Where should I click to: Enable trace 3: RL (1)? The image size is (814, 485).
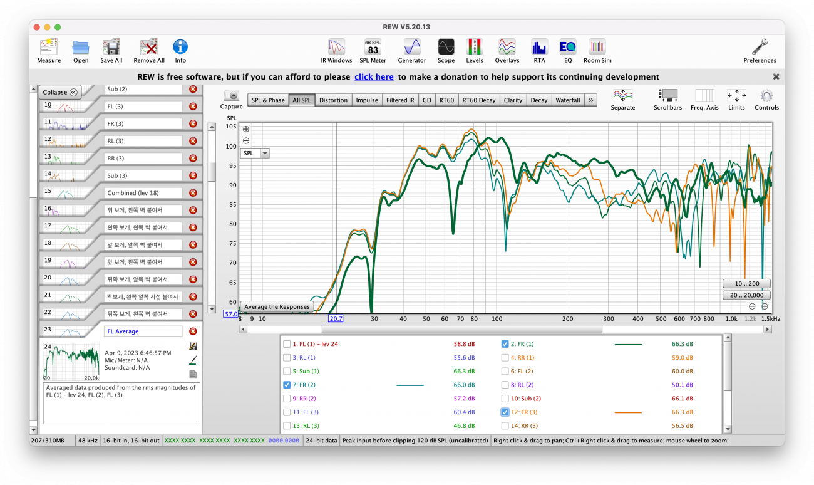point(287,358)
